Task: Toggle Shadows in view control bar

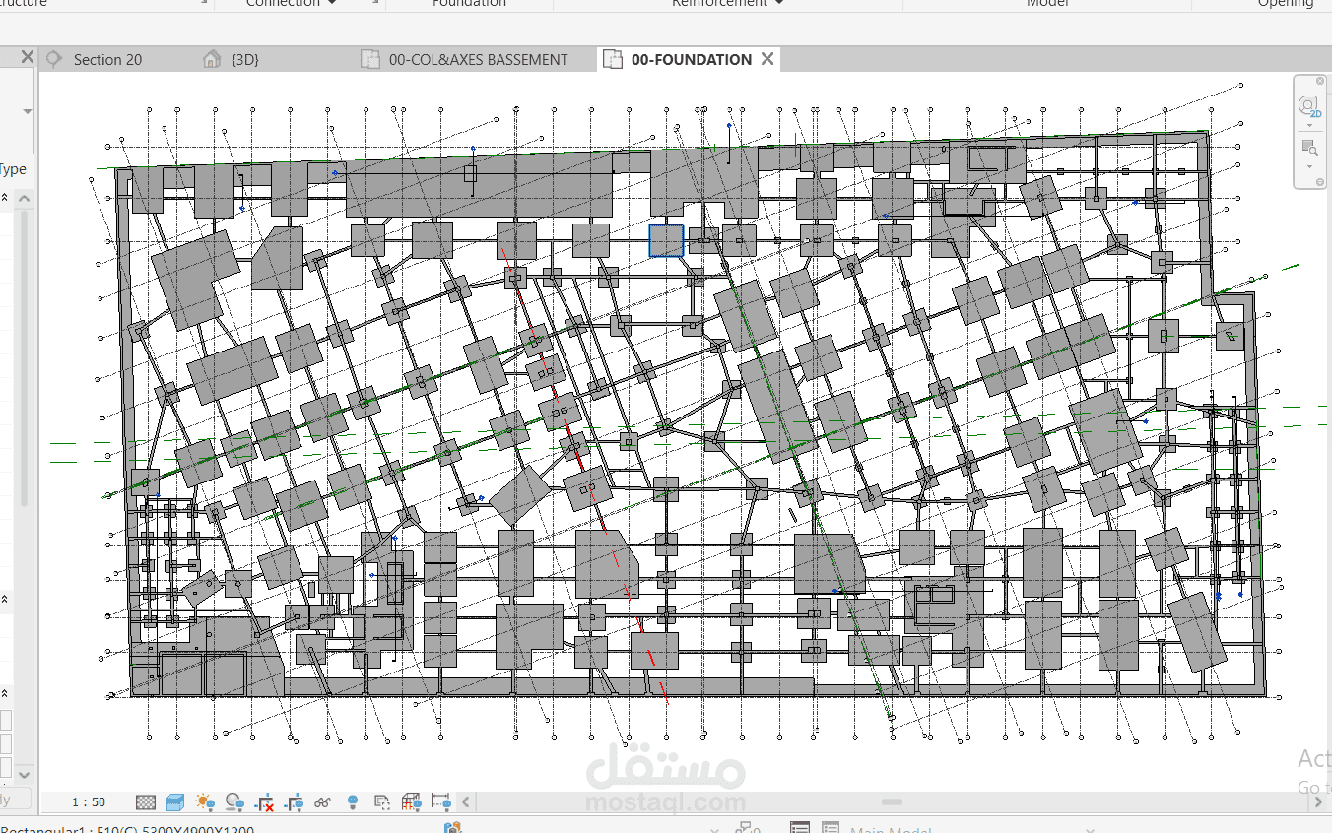Action: pyautogui.click(x=234, y=802)
